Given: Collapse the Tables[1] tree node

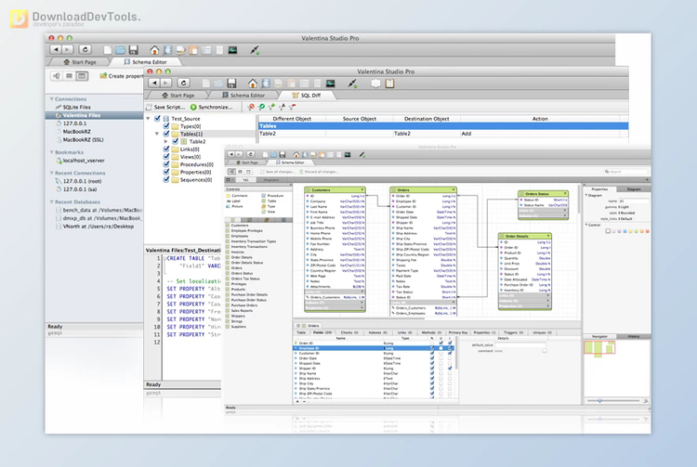Looking at the screenshot, I should tap(157, 134).
